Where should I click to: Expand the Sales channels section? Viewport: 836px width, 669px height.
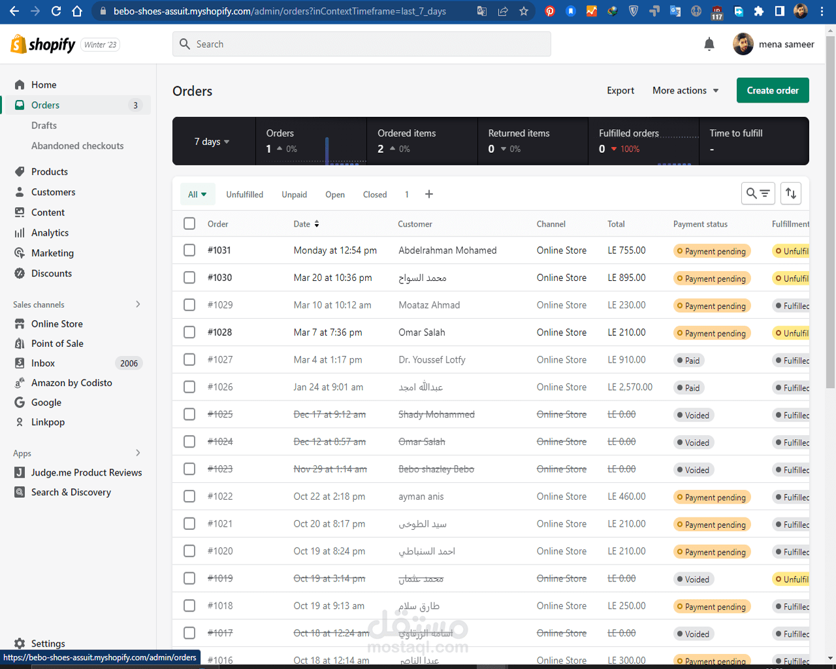(x=138, y=304)
